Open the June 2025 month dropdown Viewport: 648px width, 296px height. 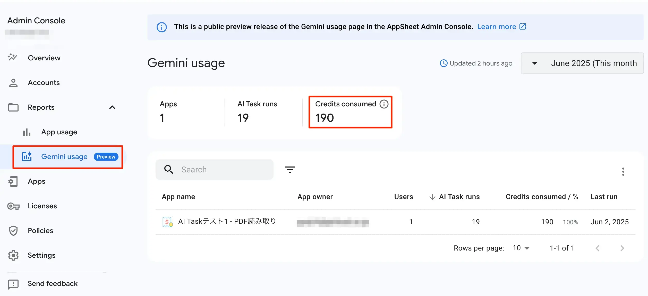(x=582, y=63)
